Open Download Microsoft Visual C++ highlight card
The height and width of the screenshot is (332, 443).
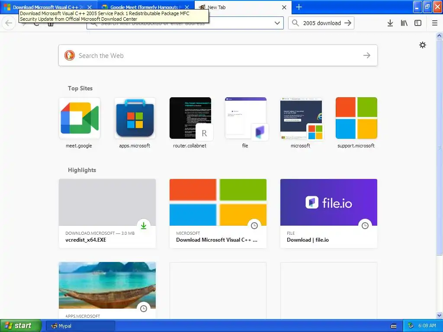pos(218,214)
